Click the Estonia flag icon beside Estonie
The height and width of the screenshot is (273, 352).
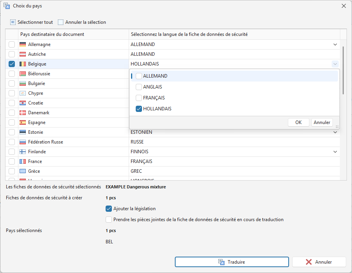[x=23, y=132]
